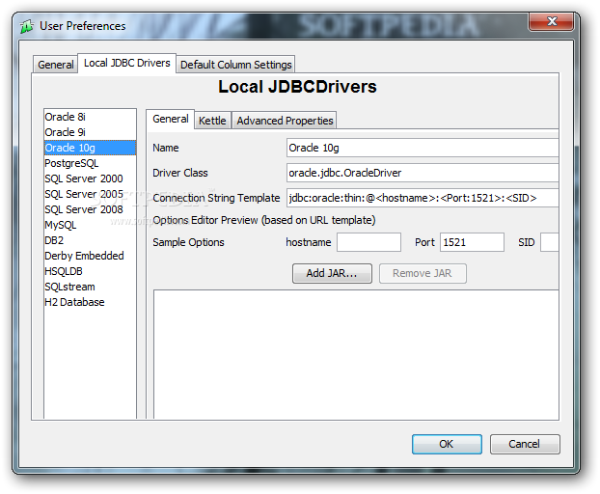Click the Add JAR... button
The height and width of the screenshot is (494, 600).
332,273
